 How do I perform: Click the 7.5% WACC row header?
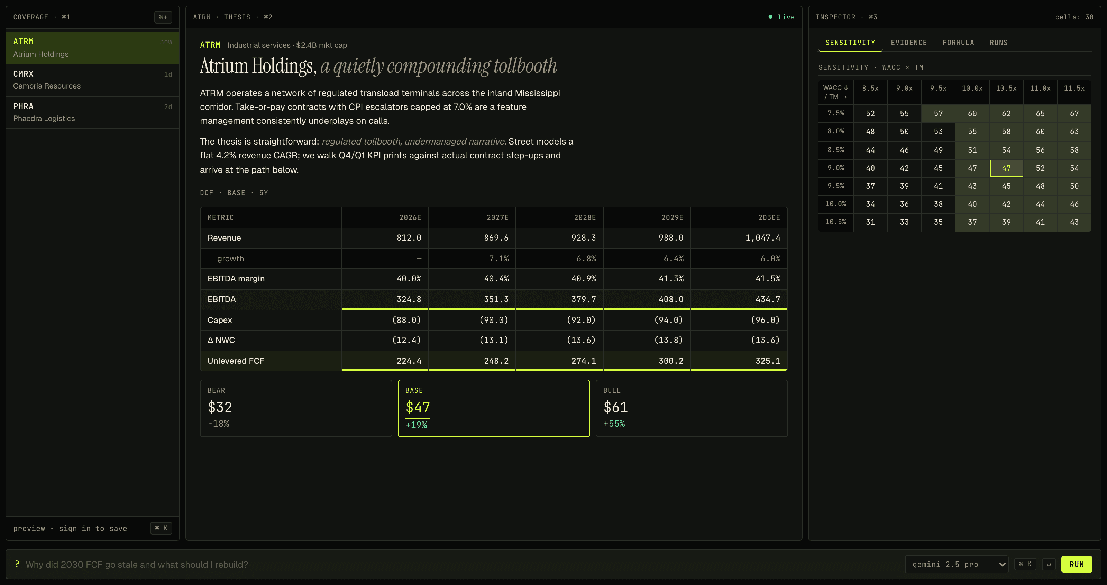coord(836,113)
